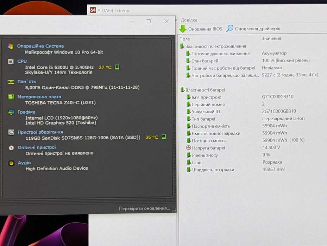
Task: Click the green SSD temperature indicator
Action: (164, 137)
